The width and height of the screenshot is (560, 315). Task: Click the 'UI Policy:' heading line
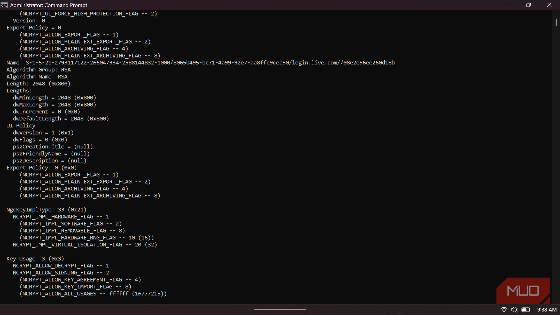[x=22, y=126]
